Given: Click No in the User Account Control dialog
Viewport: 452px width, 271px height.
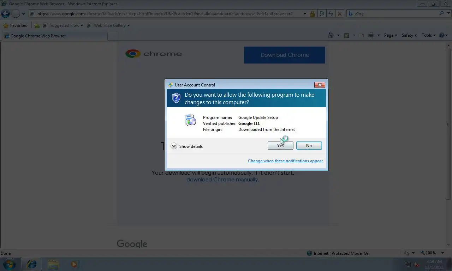Looking at the screenshot, I should (309, 146).
